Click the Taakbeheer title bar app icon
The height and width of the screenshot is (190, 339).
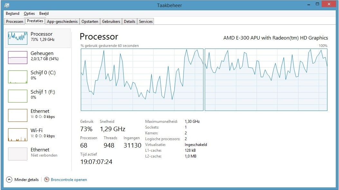(7, 5)
